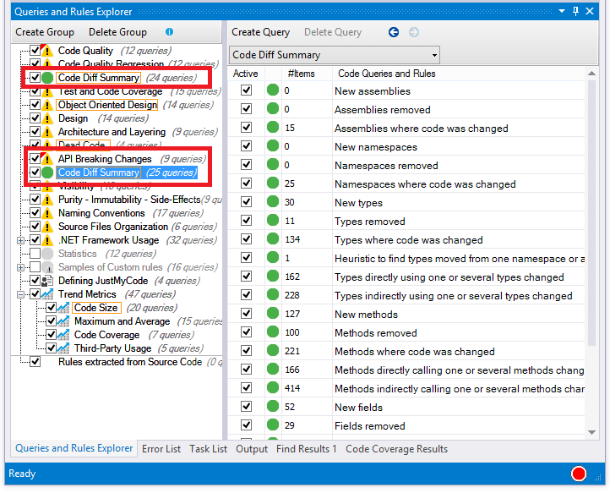
Task: Click chart icon beside Maximum and Average
Action: [63, 321]
